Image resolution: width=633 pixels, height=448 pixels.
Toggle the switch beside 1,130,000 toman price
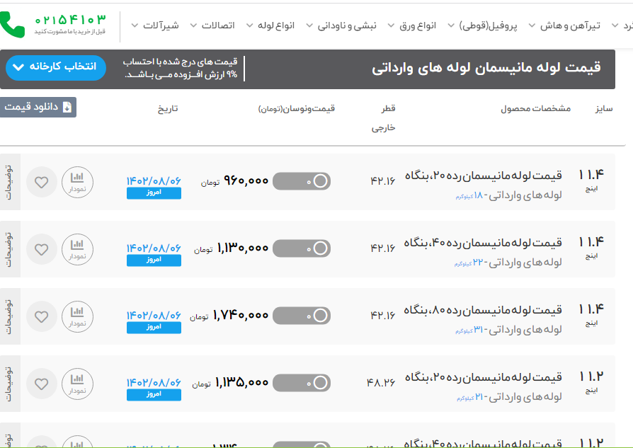pos(302,248)
